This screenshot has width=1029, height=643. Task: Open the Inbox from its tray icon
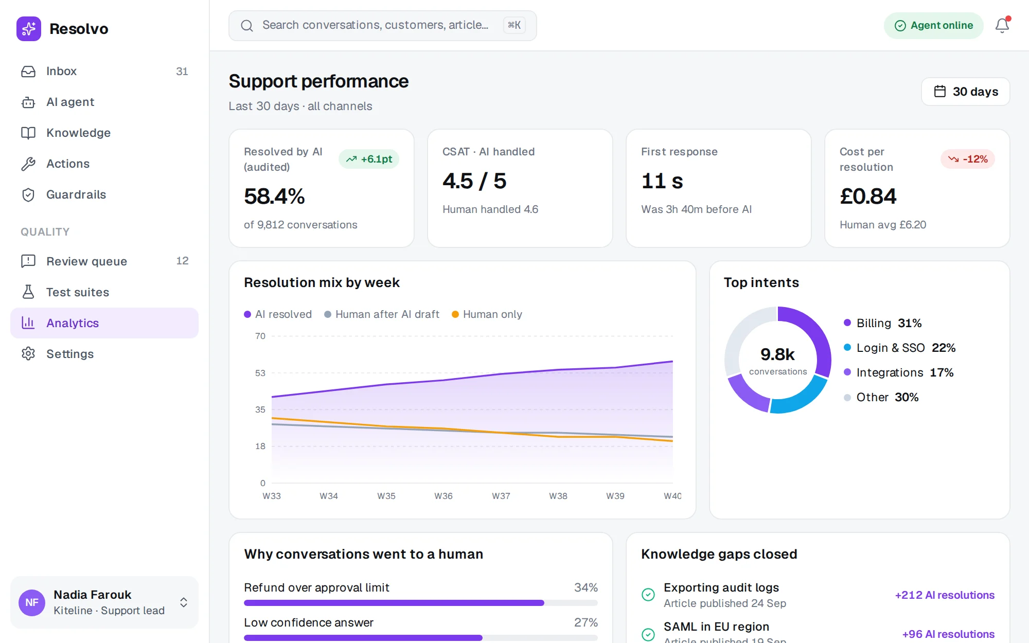(x=28, y=72)
